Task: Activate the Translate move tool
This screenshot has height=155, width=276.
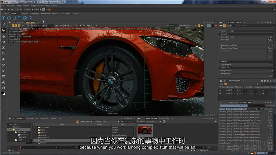Action: (3, 36)
